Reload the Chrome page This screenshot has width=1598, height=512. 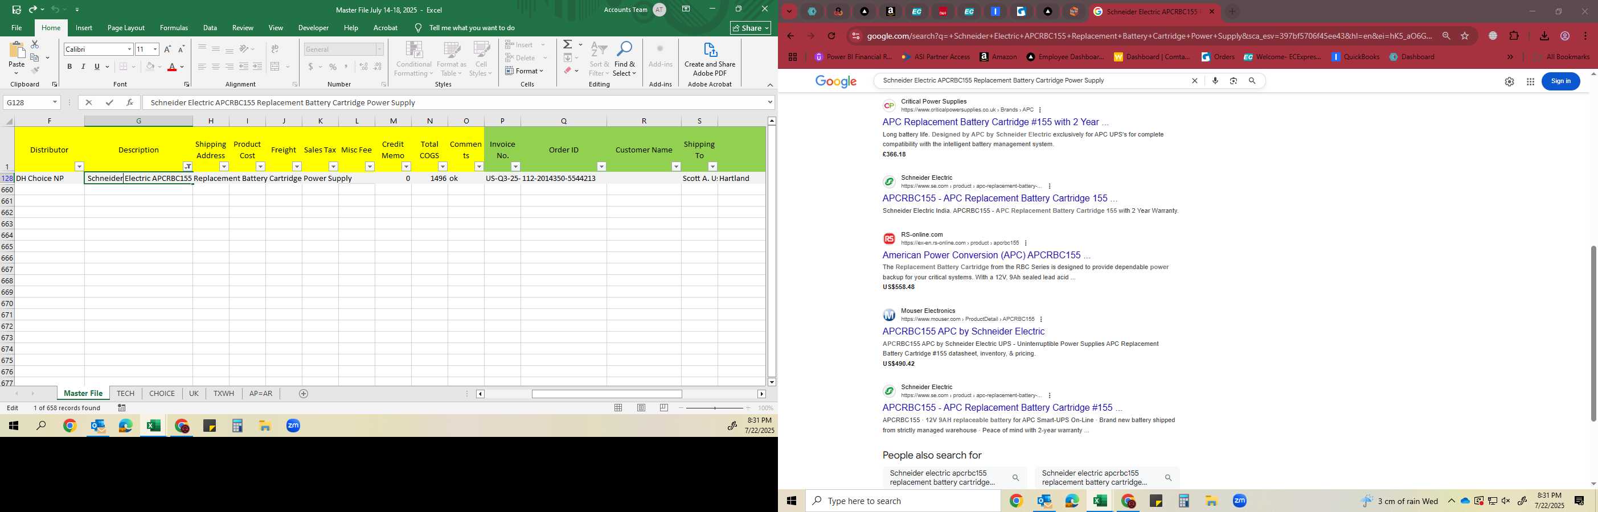point(831,36)
